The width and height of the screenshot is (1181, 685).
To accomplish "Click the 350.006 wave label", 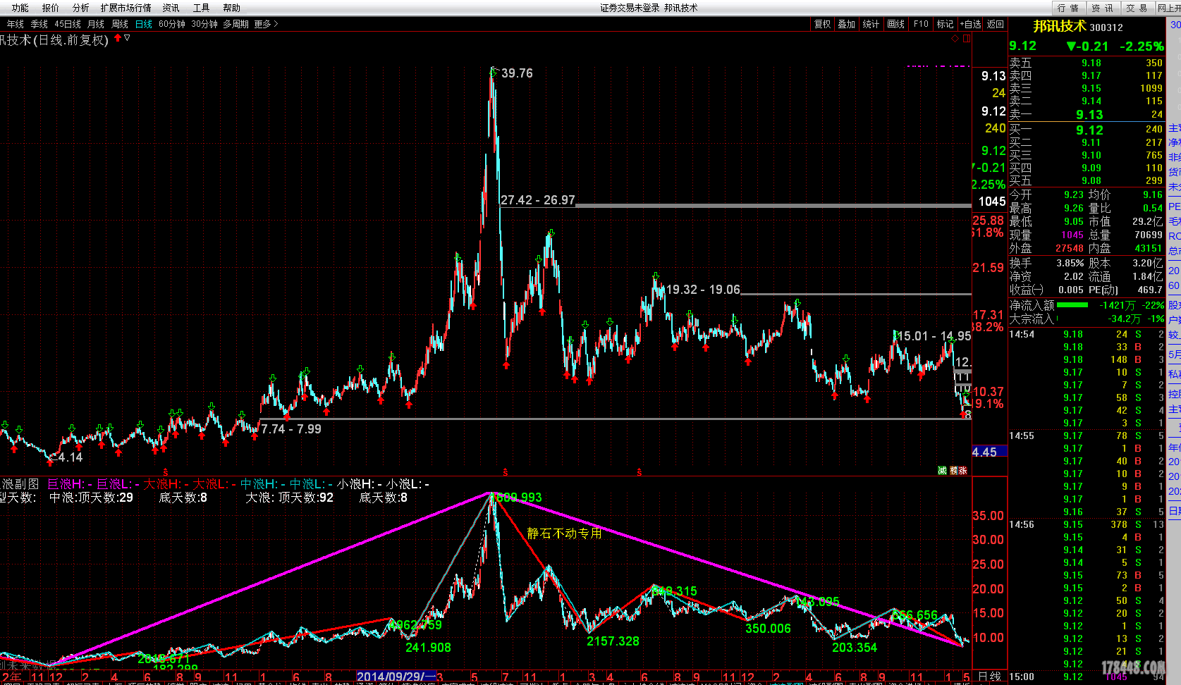I will click(x=768, y=629).
